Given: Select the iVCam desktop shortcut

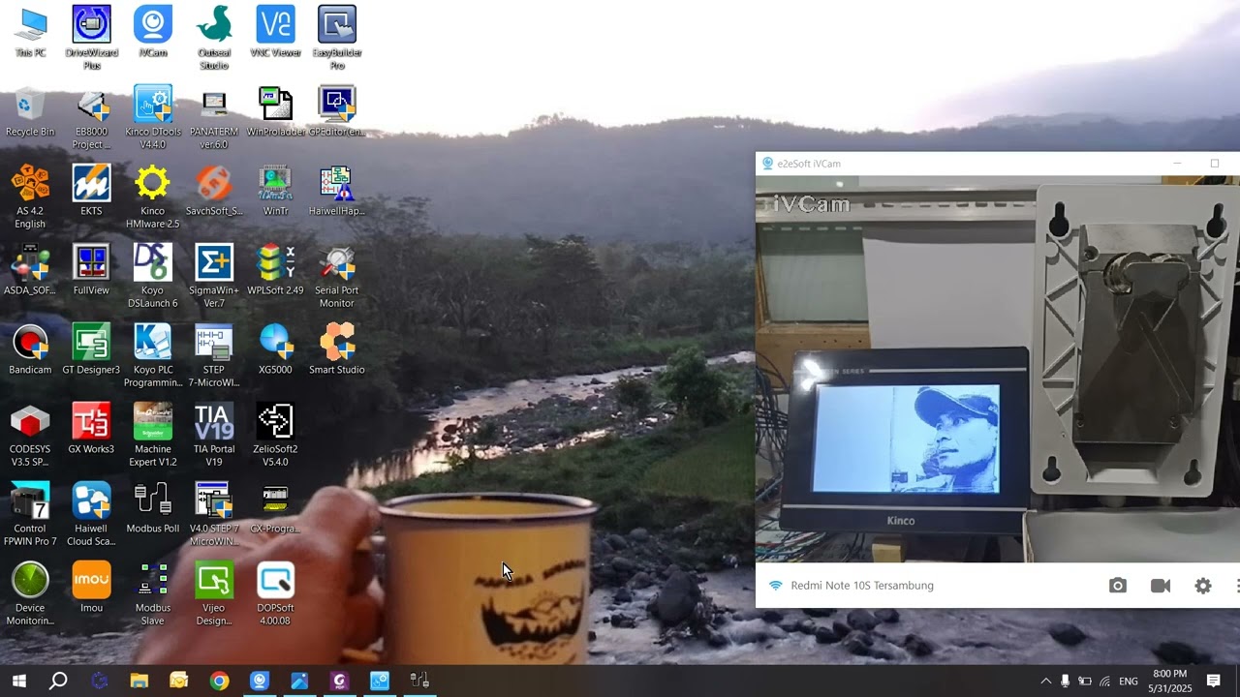Looking at the screenshot, I should tap(153, 33).
